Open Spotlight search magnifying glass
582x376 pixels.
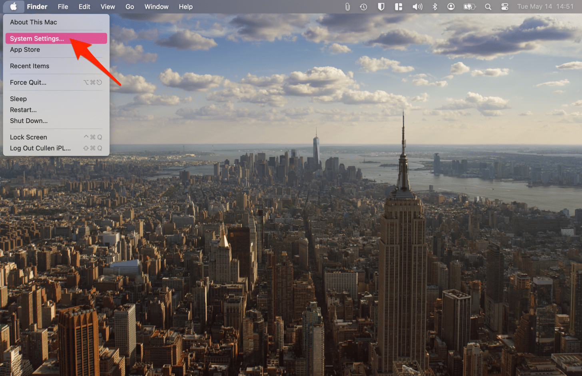[x=488, y=7]
